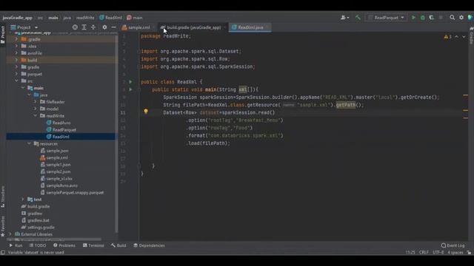Collapse the main folder node
The height and width of the screenshot is (266, 474).
pyautogui.click(x=23, y=88)
